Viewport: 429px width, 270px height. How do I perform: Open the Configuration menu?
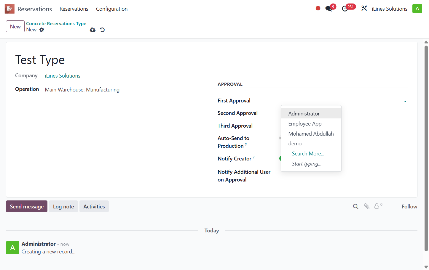pyautogui.click(x=112, y=9)
